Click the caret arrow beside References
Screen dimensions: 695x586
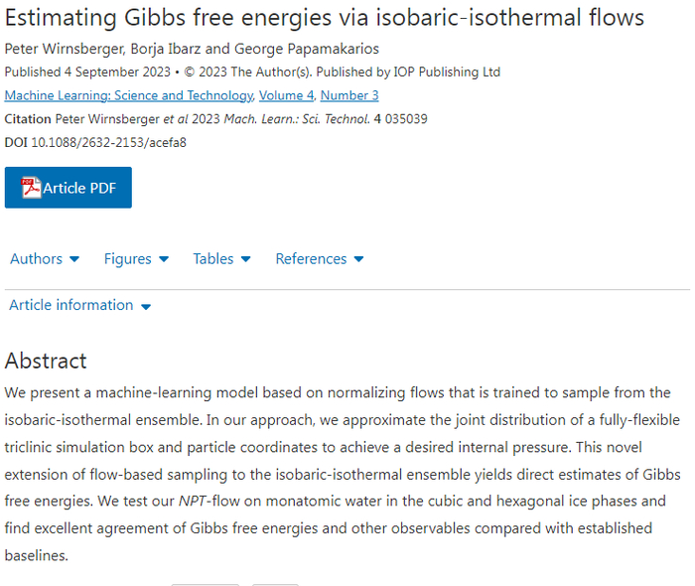[x=358, y=259]
